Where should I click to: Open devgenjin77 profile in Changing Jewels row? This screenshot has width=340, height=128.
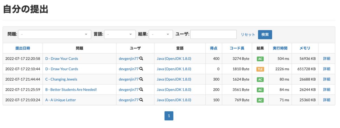[x=129, y=80]
